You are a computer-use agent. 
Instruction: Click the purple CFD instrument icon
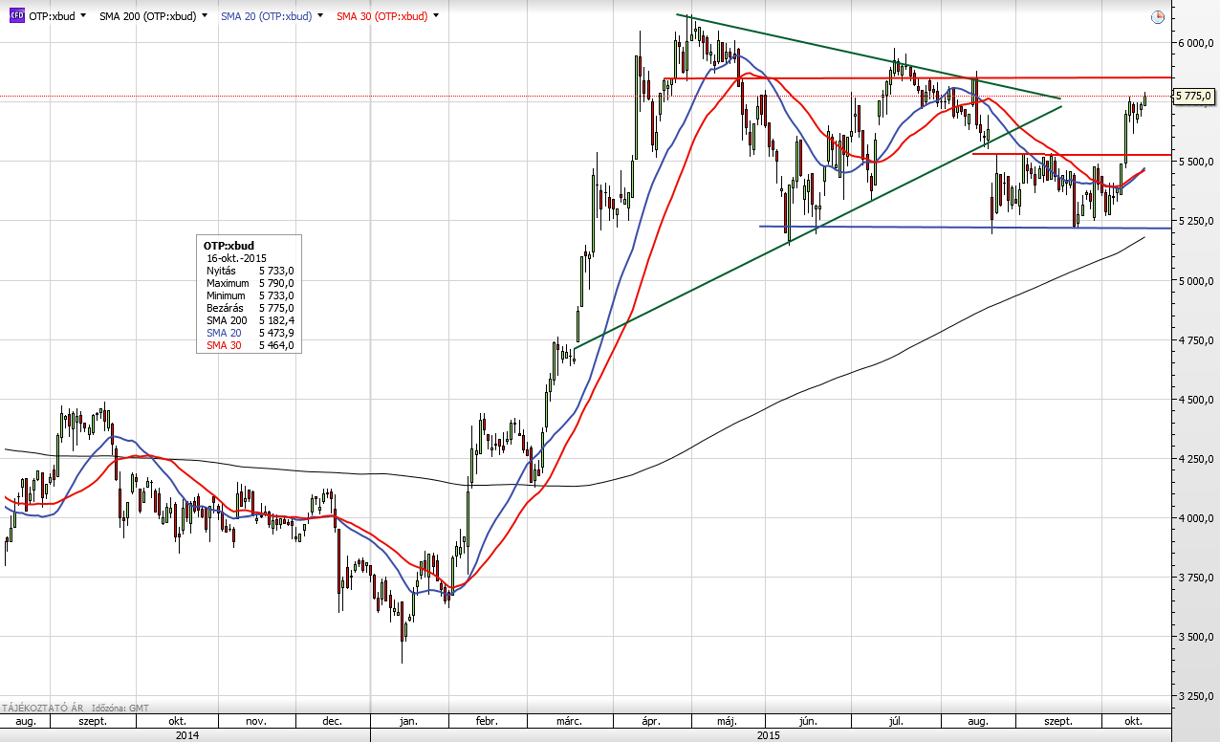point(16,16)
